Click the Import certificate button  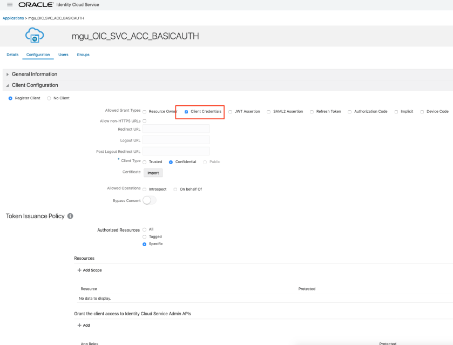pos(153,173)
